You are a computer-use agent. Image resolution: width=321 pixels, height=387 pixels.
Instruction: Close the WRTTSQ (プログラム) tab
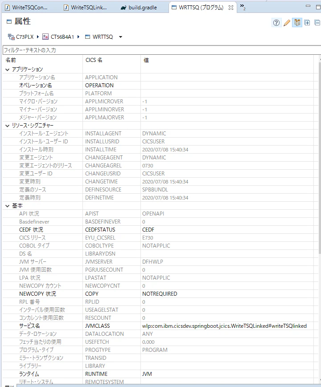coord(231,8)
